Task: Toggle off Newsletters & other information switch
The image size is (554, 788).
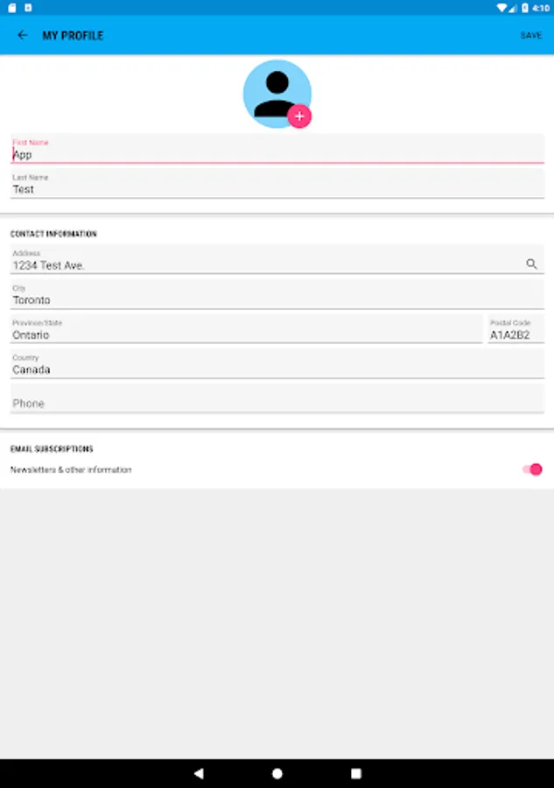Action: (532, 469)
